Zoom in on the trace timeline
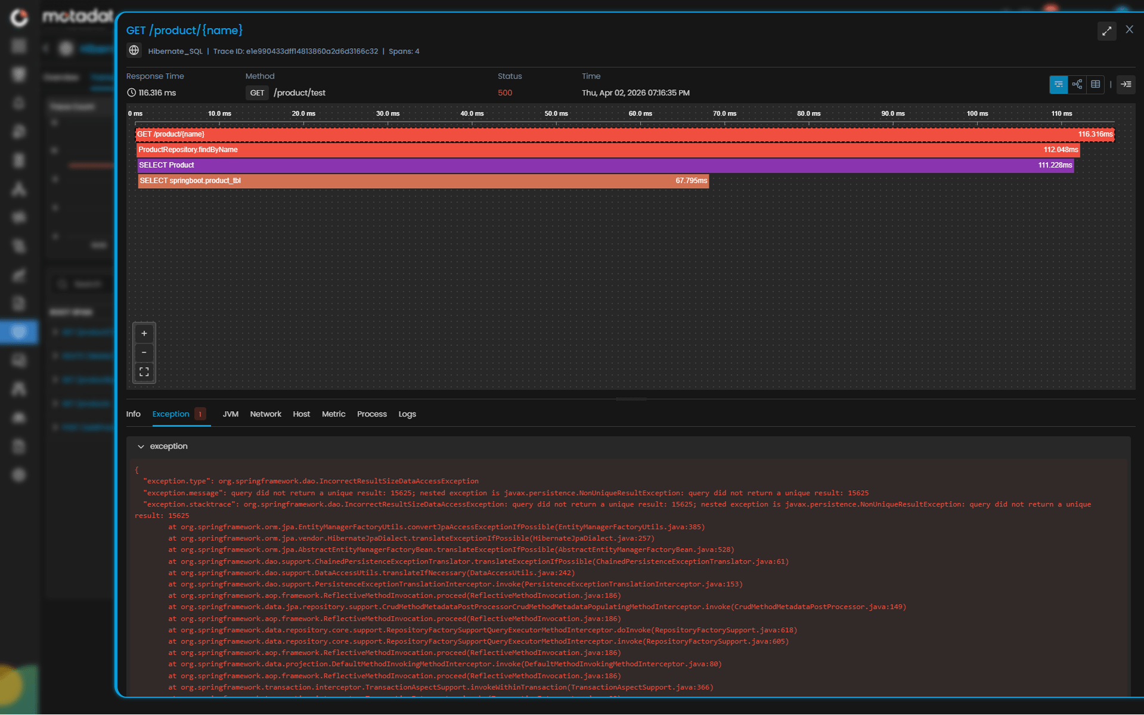Image resolution: width=1144 pixels, height=715 pixels. 144,334
